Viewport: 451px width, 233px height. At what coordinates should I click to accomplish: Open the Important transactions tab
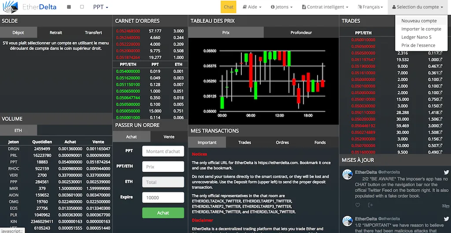pyautogui.click(x=207, y=142)
